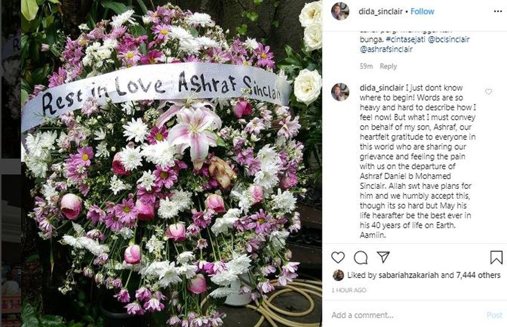
Task: View the 7,444 others who liked
Action: pyautogui.click(x=478, y=275)
